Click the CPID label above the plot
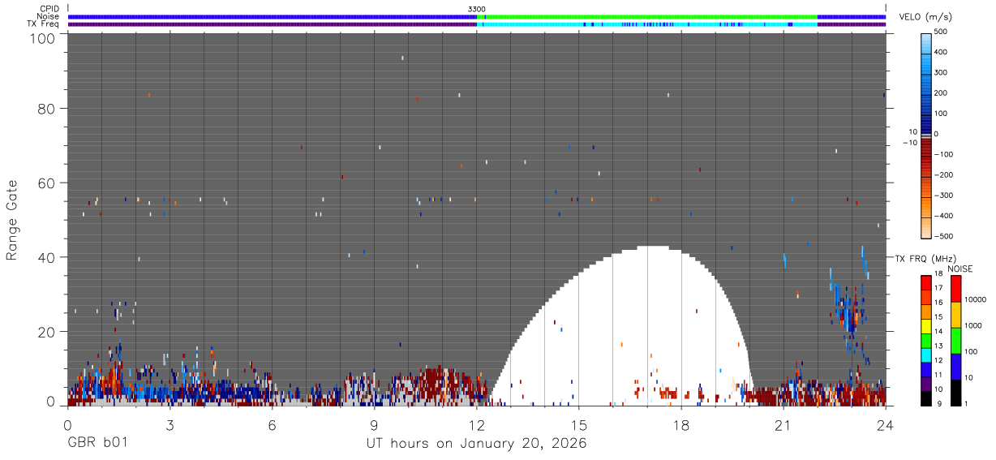Image resolution: width=996 pixels, height=460 pixels. tap(49, 9)
